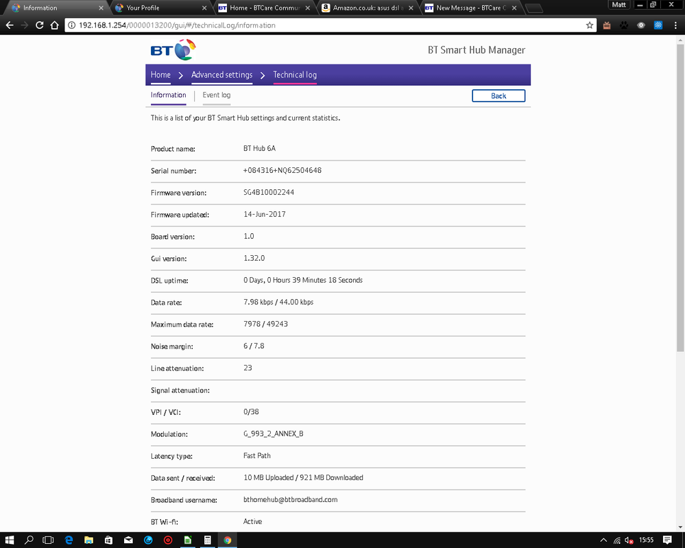Click the browser forward arrow
This screenshot has height=548, width=685.
25,25
